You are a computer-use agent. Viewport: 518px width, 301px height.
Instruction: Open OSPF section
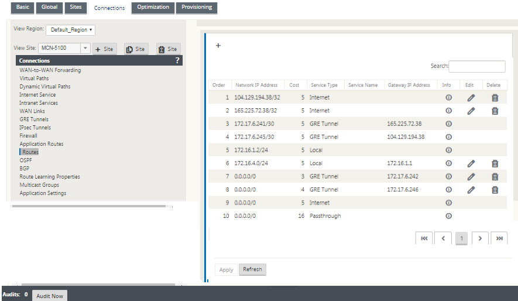tap(26, 160)
